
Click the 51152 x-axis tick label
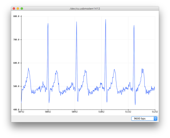point(128,112)
